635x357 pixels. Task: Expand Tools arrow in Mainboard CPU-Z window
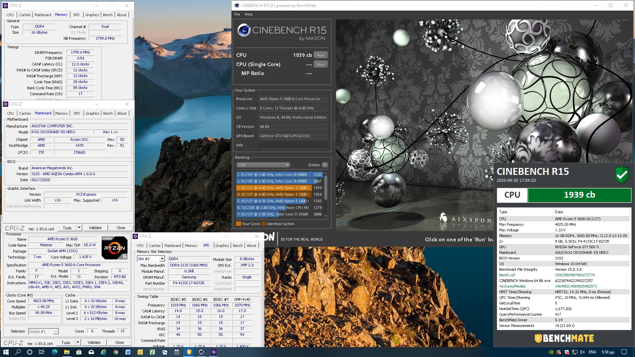click(x=79, y=228)
